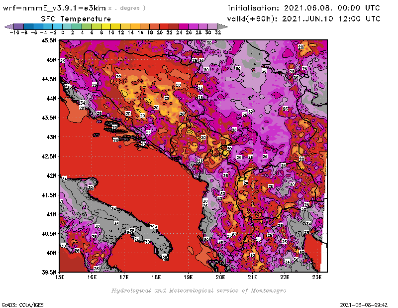Click 'Hydrological and Meteorological service of Montenegro' caption

click(199, 291)
